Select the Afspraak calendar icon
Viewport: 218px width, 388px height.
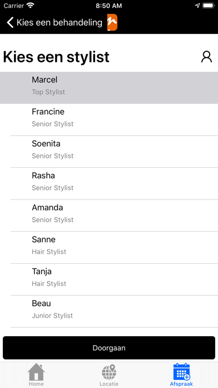[x=181, y=372]
